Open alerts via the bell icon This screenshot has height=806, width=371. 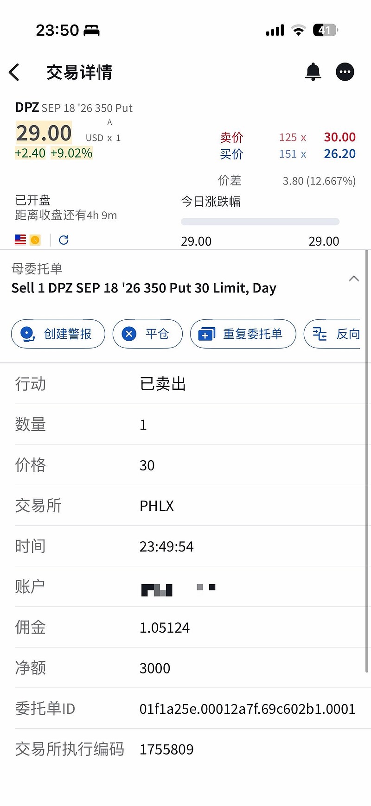click(x=313, y=72)
